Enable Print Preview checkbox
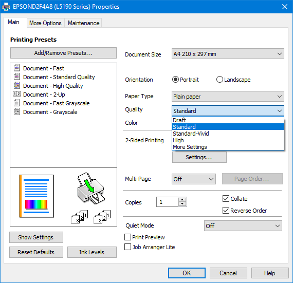The image size is (293, 283). [127, 237]
